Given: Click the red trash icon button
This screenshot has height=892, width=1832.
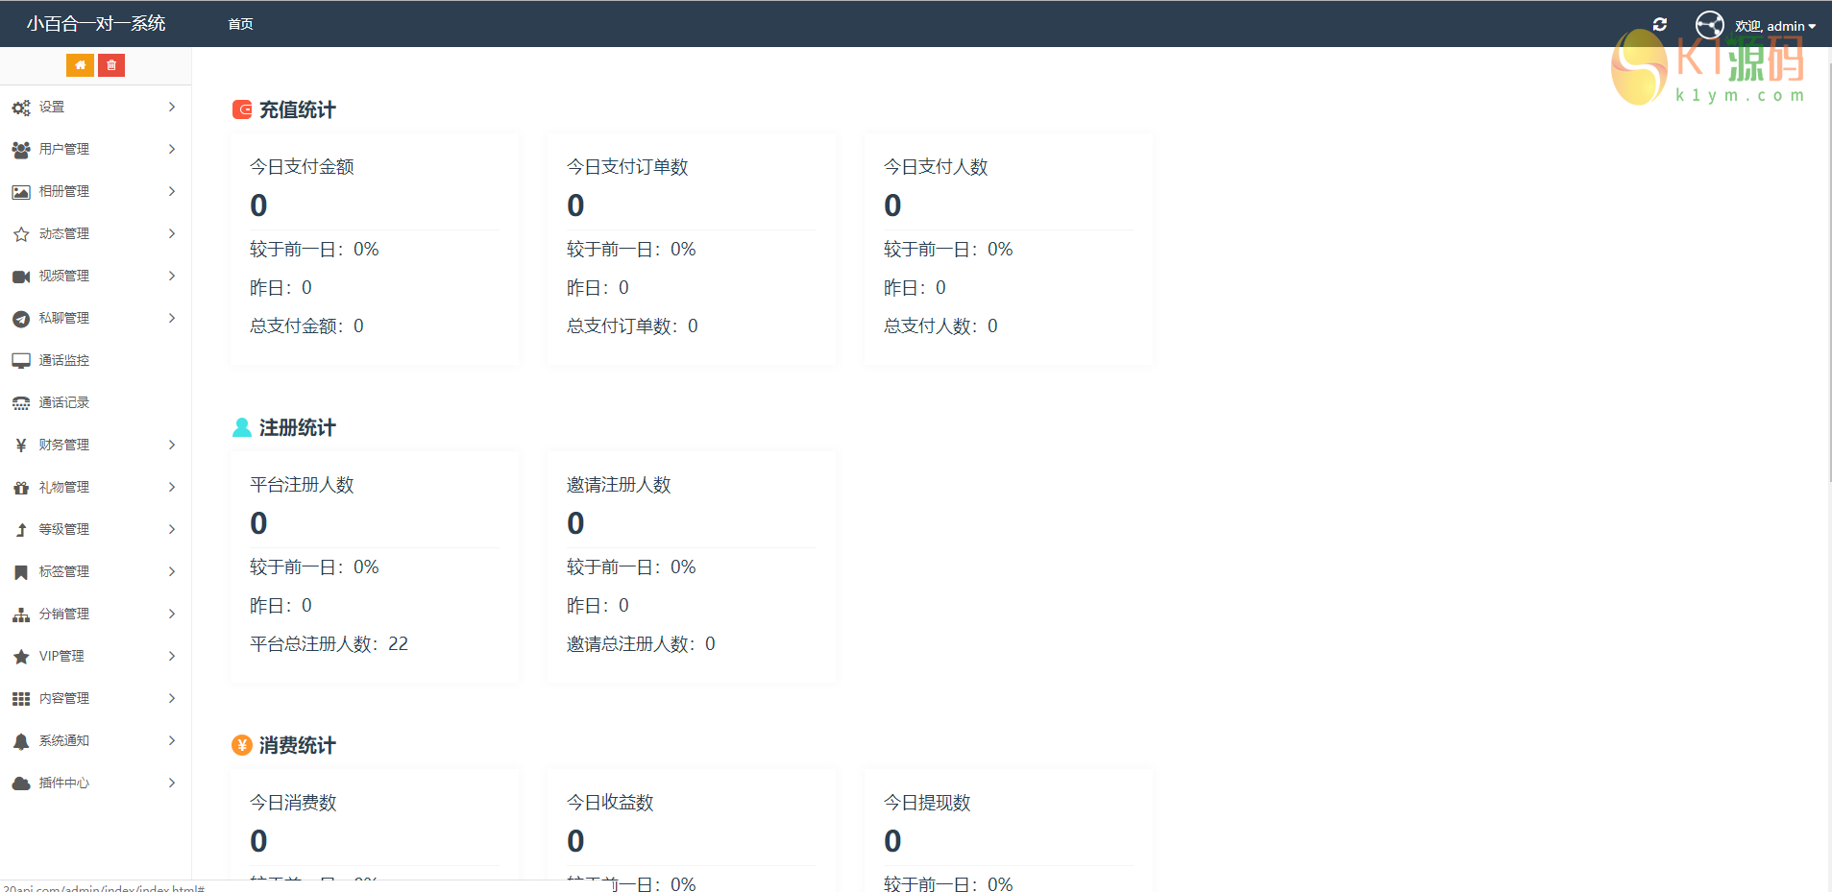Looking at the screenshot, I should (x=111, y=65).
